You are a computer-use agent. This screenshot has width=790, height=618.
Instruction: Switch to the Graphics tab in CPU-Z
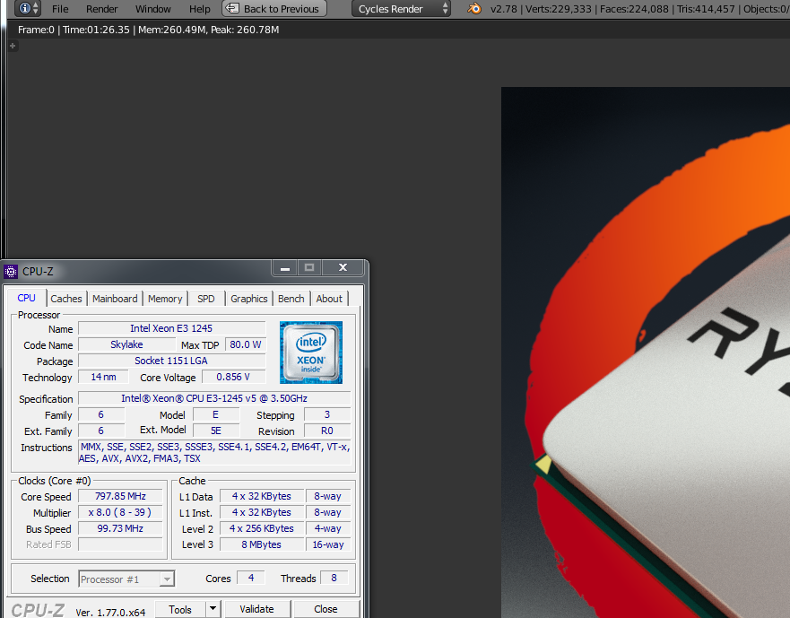249,299
